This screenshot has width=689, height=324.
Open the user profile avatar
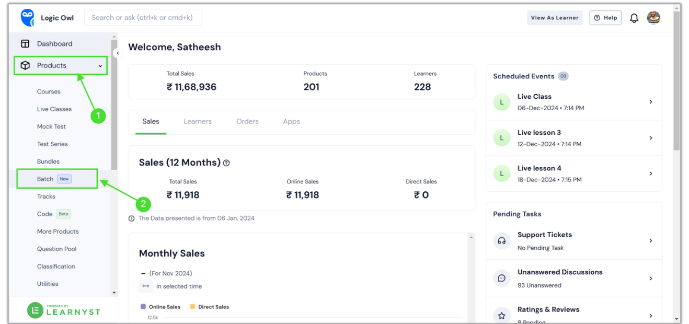pyautogui.click(x=653, y=18)
